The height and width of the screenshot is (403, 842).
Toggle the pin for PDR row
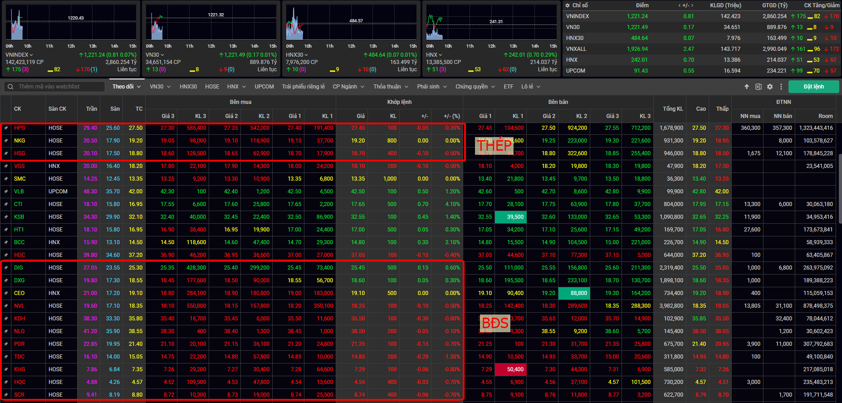point(6,344)
